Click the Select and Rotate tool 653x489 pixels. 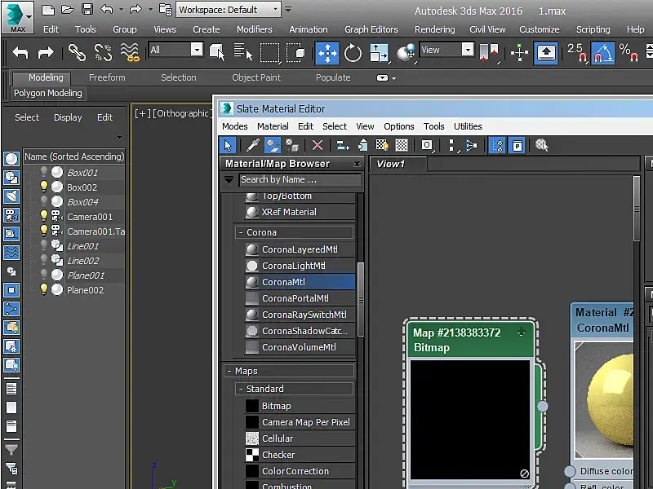click(353, 53)
